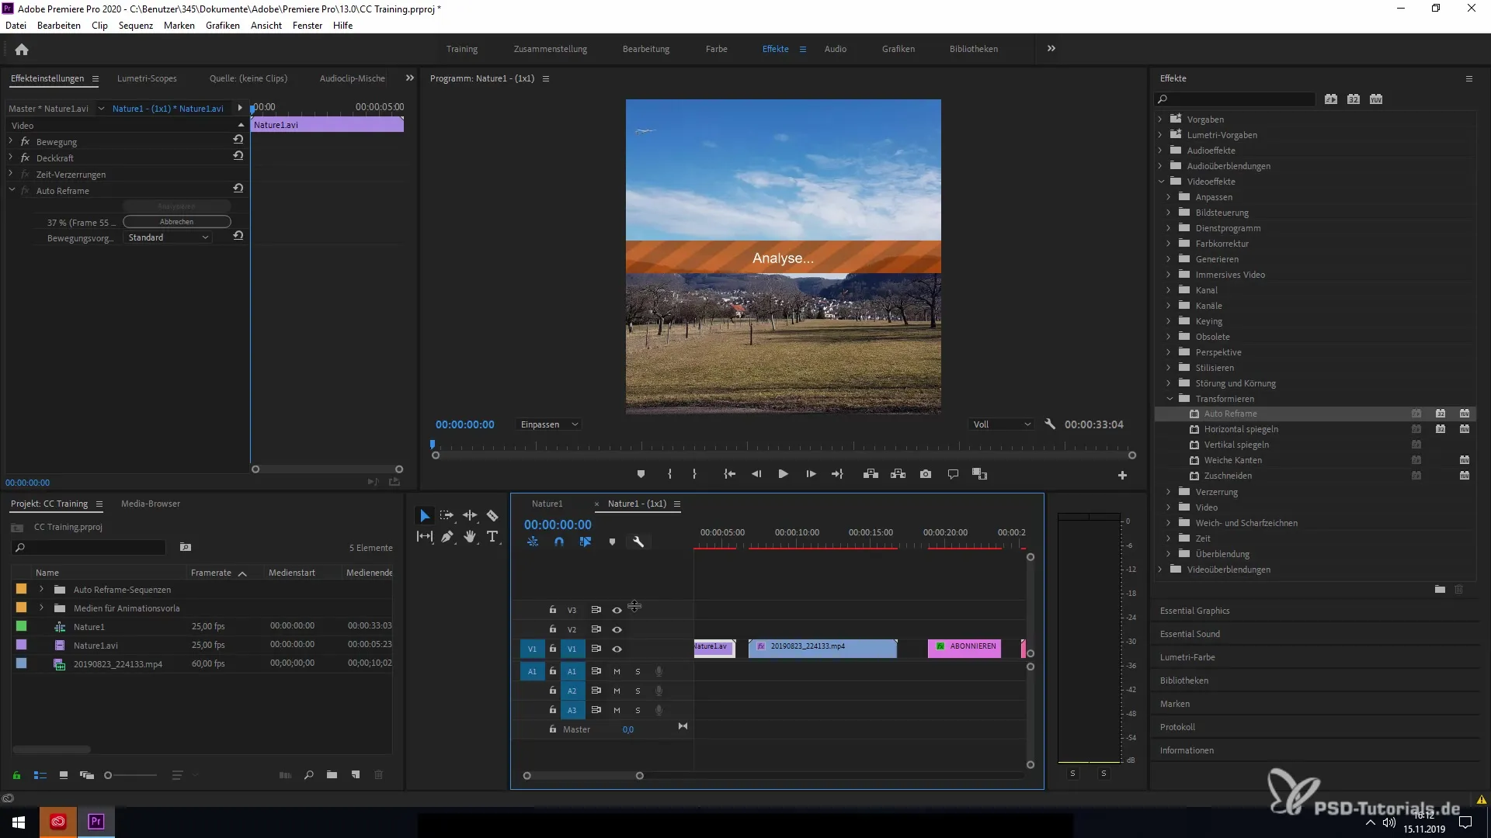Switch to the Farbe workspace
Image resolution: width=1491 pixels, height=838 pixels.
tap(716, 49)
